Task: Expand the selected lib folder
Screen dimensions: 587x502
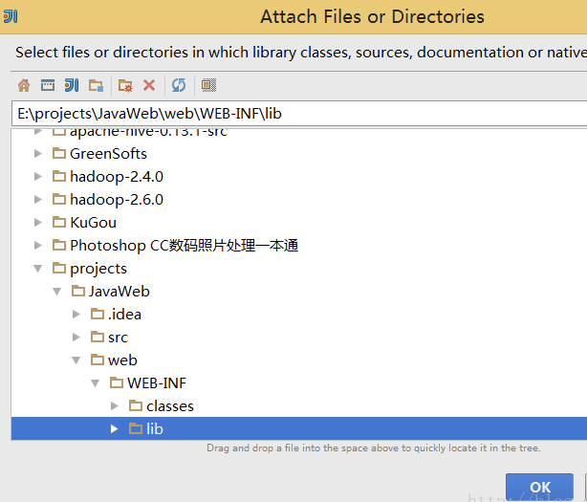Action: [114, 429]
